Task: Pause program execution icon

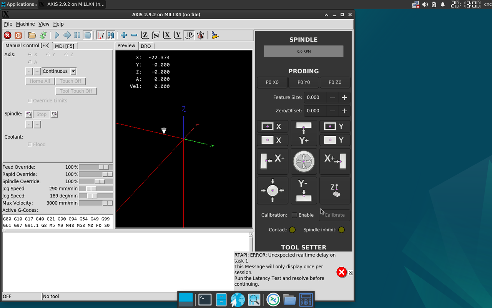Action: 77,35
